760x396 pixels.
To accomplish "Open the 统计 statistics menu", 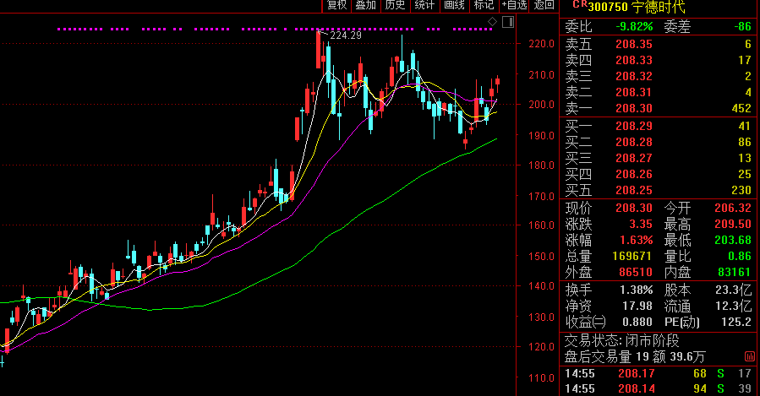I will [x=424, y=6].
